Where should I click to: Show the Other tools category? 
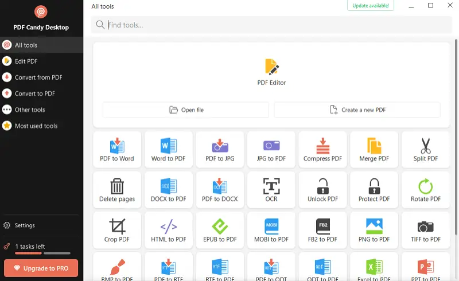[41, 110]
